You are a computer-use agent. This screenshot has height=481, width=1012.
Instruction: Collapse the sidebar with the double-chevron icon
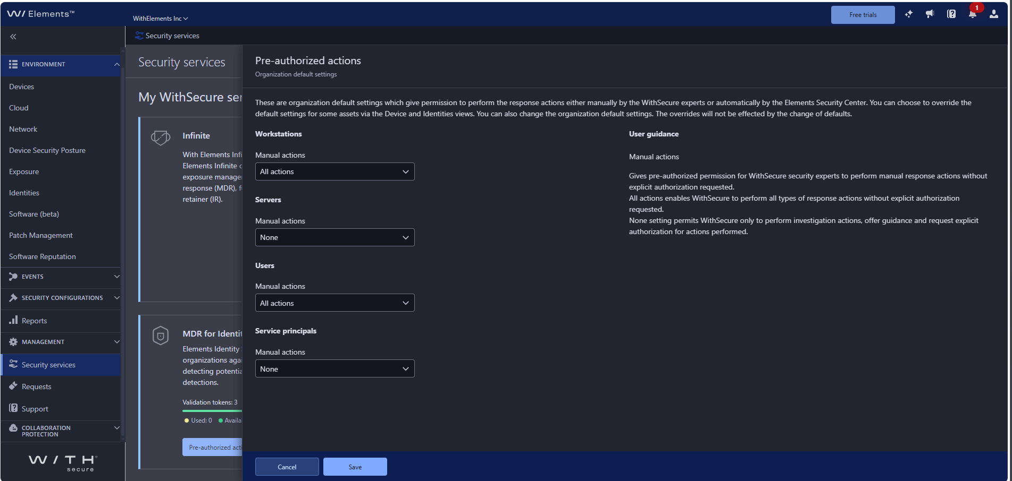pos(13,37)
